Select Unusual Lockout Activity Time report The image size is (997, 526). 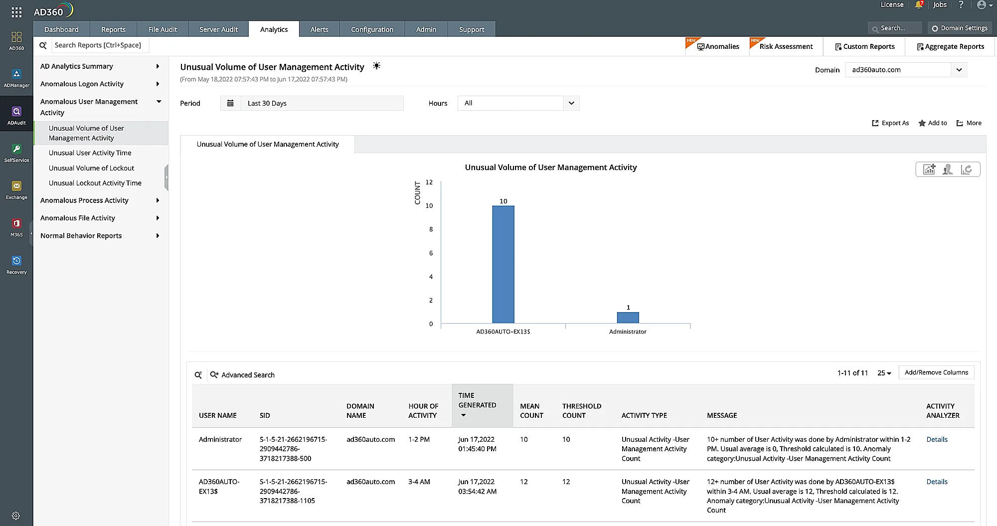[95, 183]
